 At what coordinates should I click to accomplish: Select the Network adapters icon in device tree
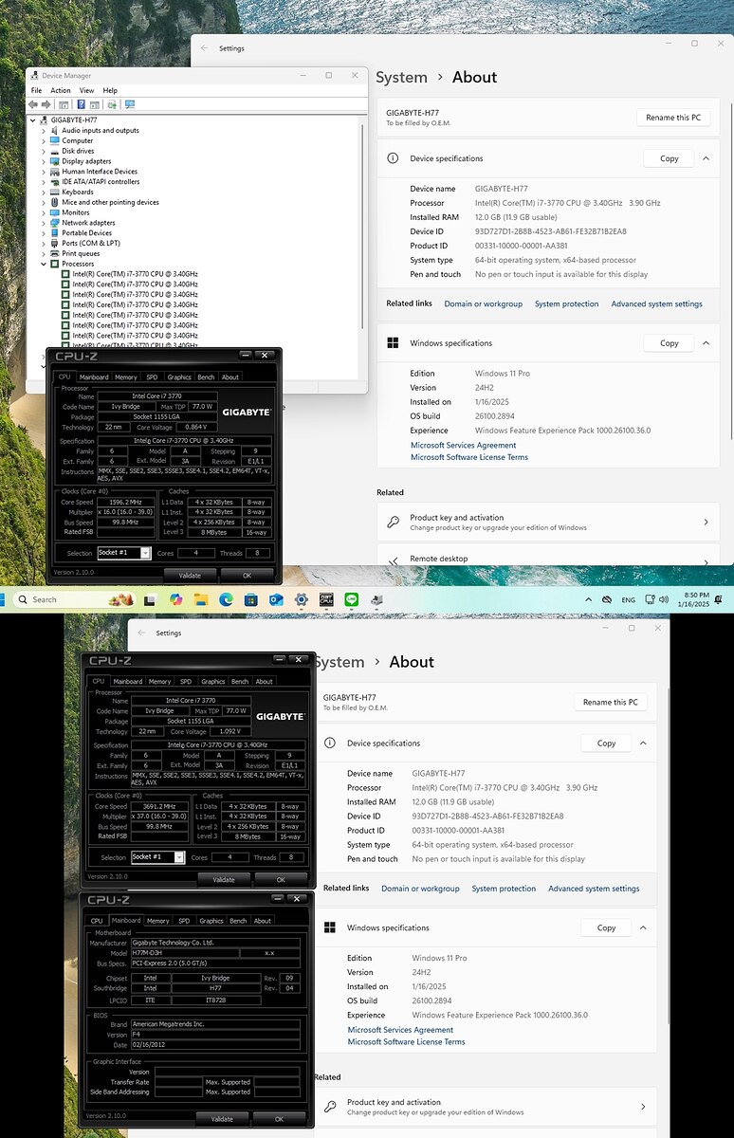[x=56, y=223]
